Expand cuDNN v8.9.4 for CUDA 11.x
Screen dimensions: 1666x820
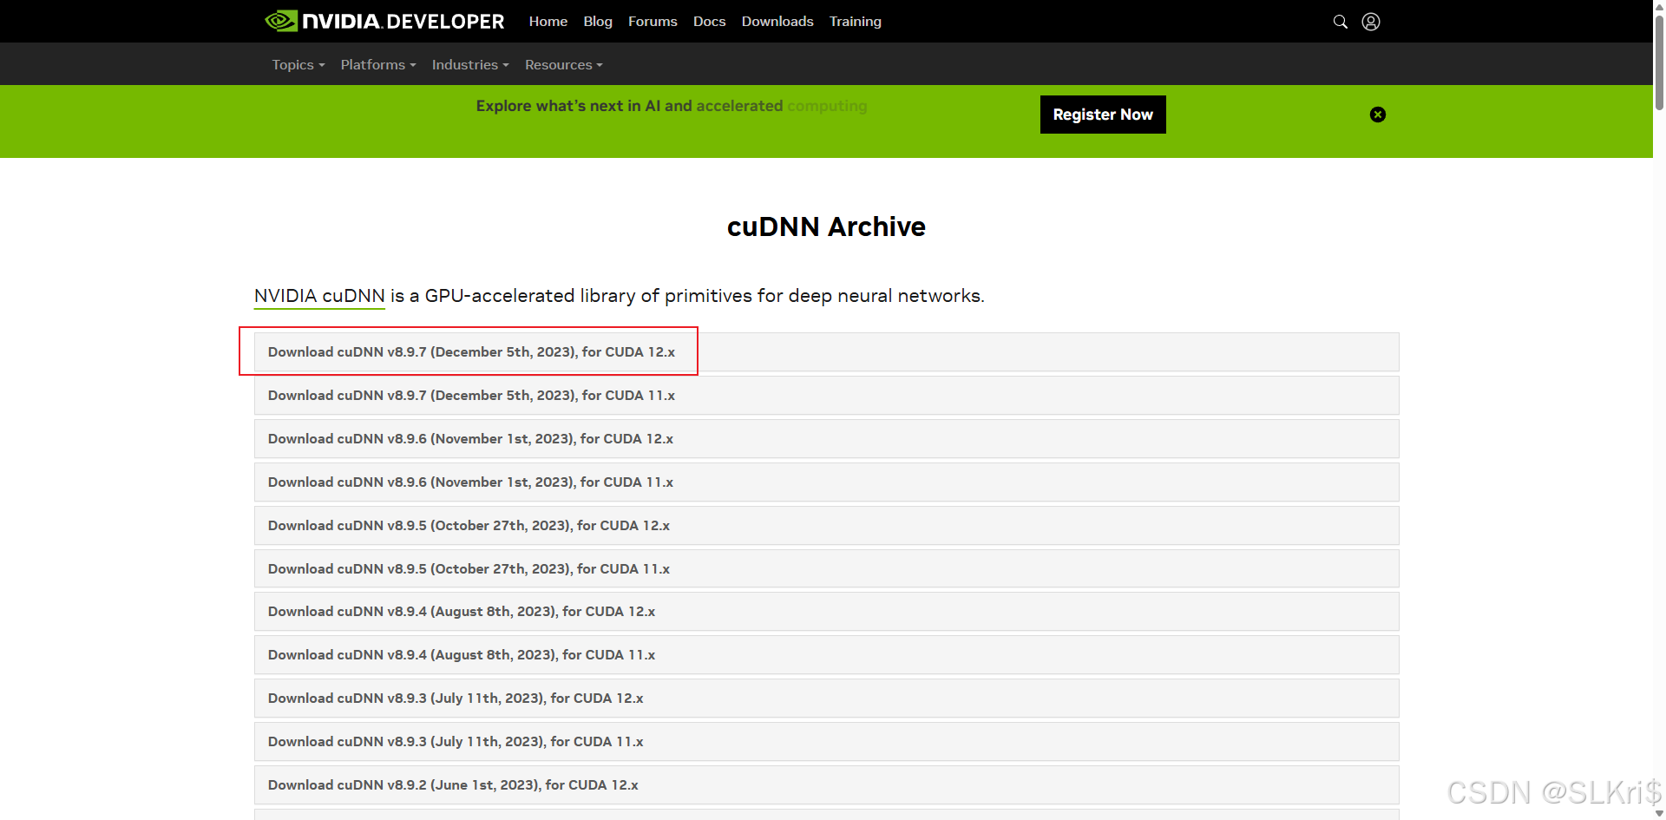click(826, 655)
